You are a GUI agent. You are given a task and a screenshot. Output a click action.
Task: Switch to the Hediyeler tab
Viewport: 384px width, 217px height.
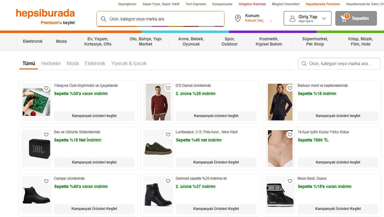(51, 63)
